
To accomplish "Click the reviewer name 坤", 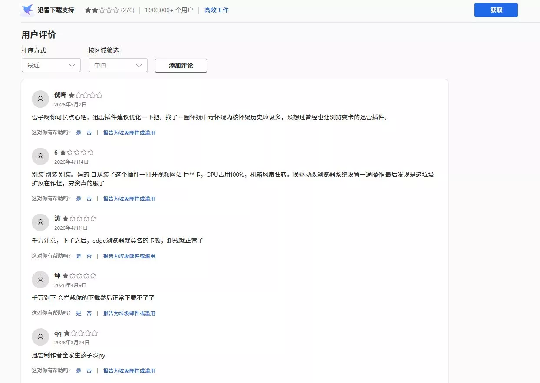I will tap(57, 276).
